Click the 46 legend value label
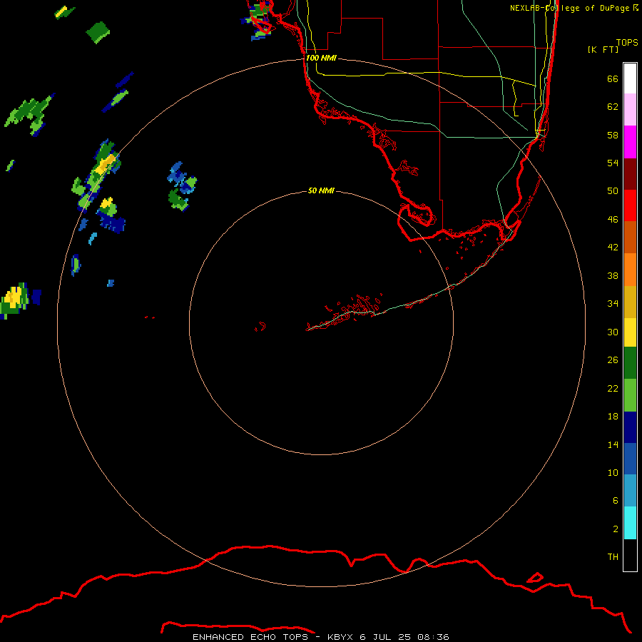Image resolution: width=642 pixels, height=642 pixels. point(613,219)
